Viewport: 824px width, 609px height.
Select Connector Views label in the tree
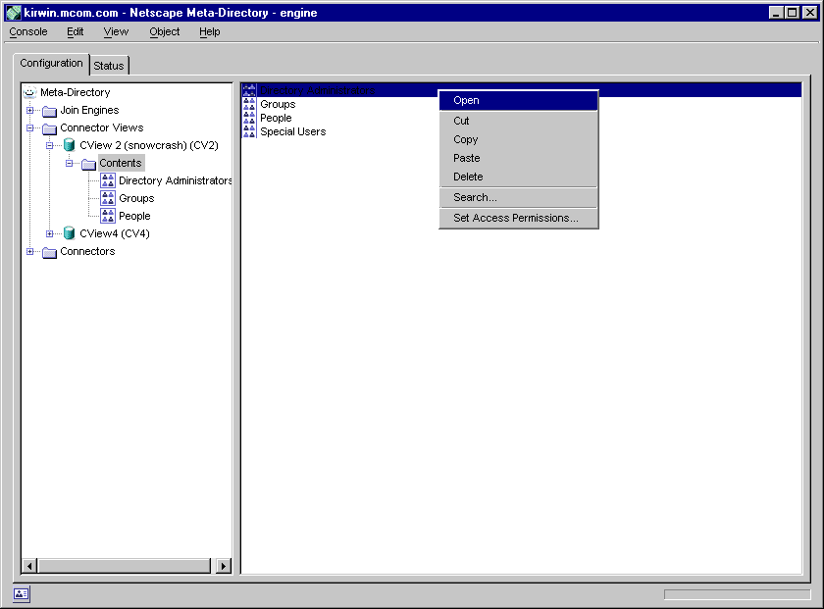(x=101, y=127)
